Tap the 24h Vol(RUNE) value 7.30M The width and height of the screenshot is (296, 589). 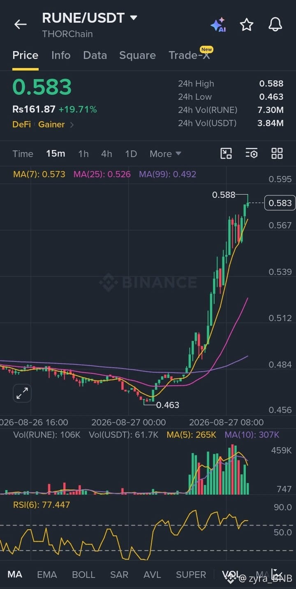point(271,110)
